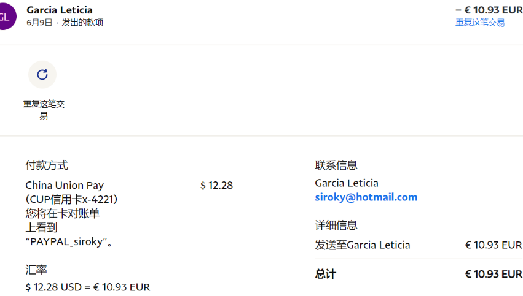Screen dimensions: 523x296
Task: Open the siroky@hotmail.com email link
Action: click(366, 197)
